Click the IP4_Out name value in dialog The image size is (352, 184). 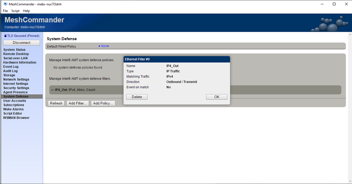[x=172, y=66]
